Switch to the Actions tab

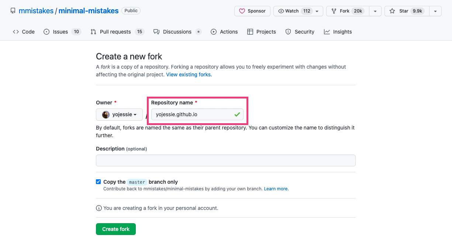pos(224,32)
